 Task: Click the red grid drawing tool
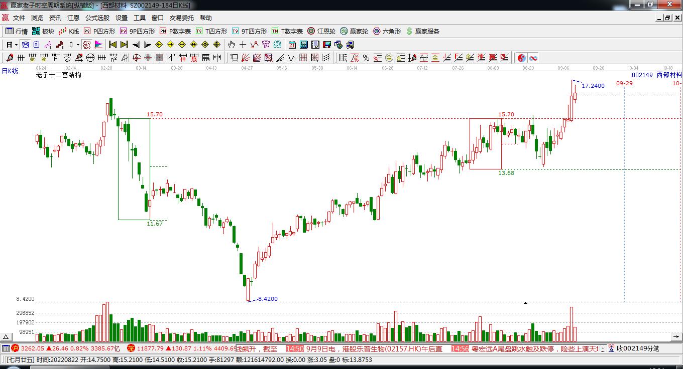[303, 58]
